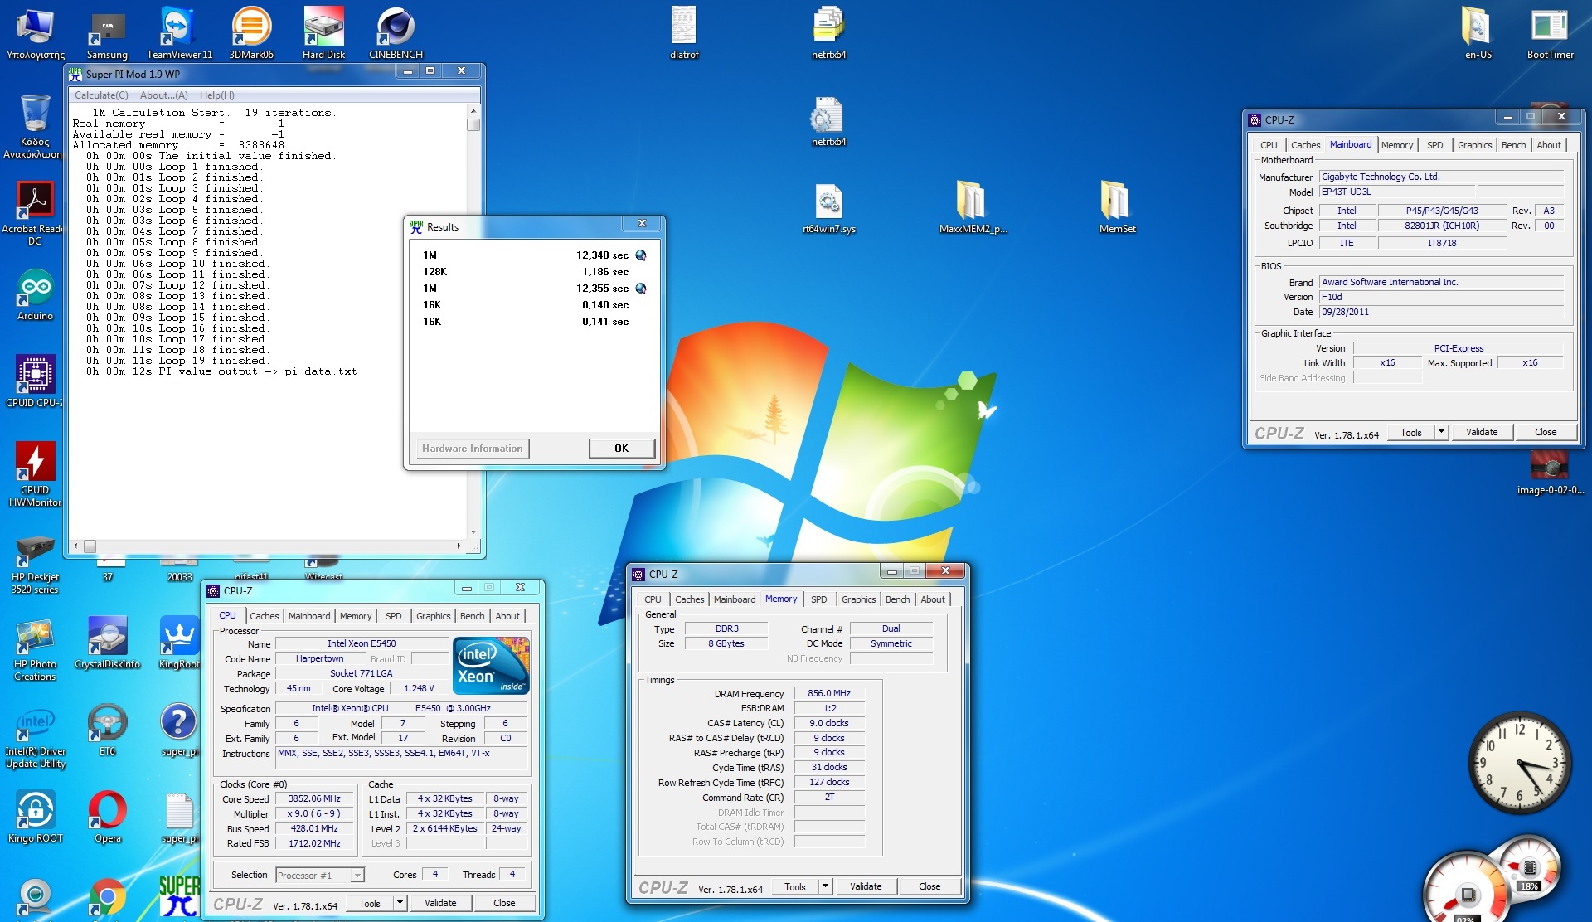Open the Samsung desktop shortcut
Image resolution: width=1592 pixels, height=922 pixels.
(x=107, y=33)
